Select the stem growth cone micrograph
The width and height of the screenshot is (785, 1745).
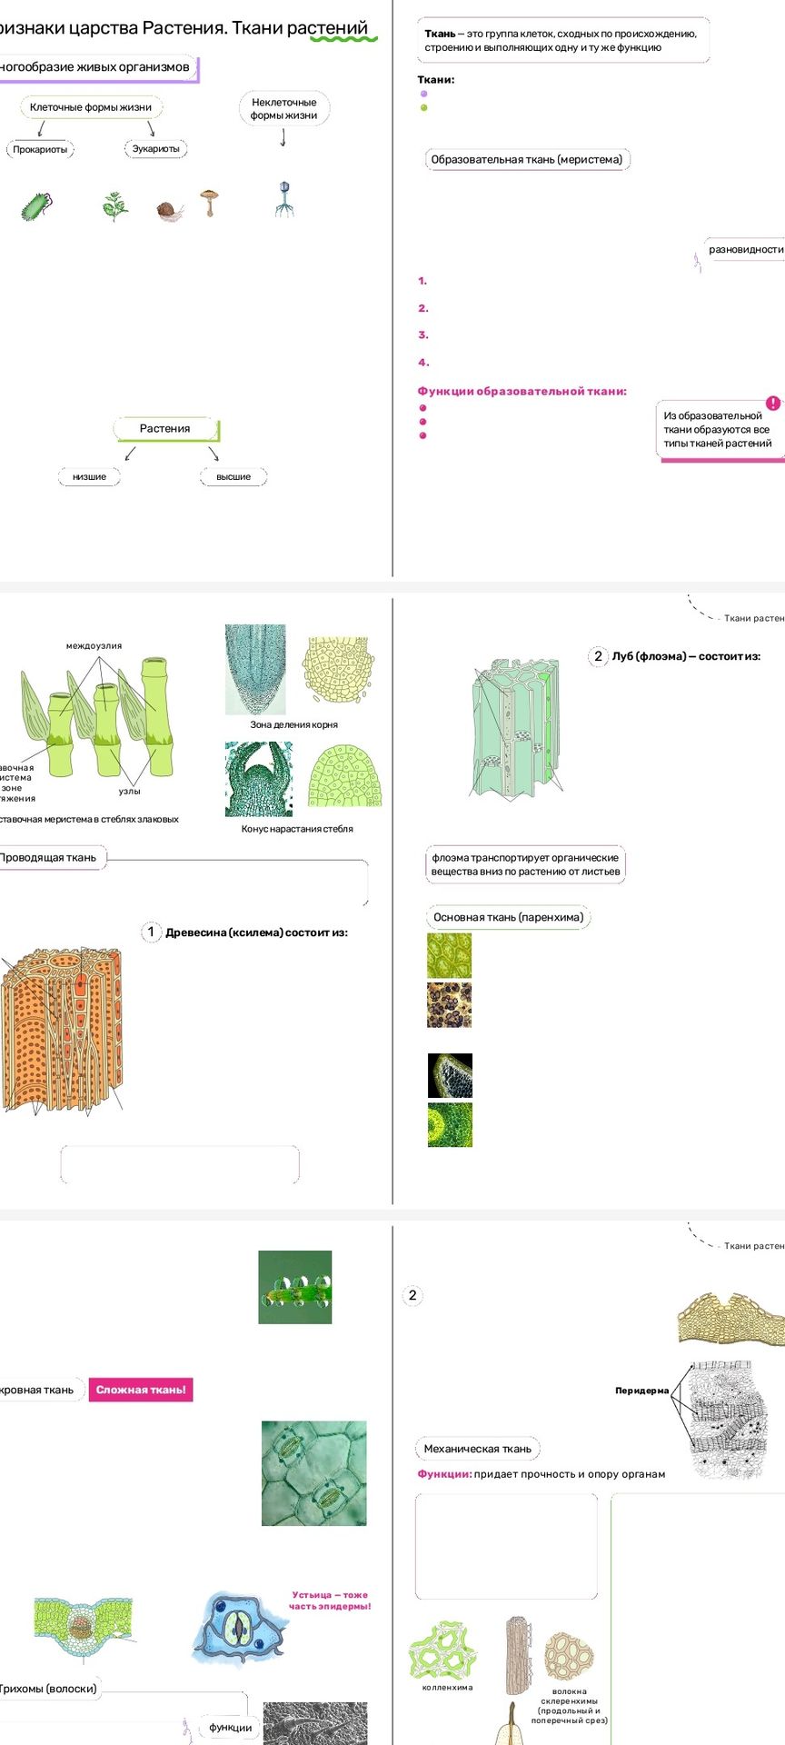[259, 779]
